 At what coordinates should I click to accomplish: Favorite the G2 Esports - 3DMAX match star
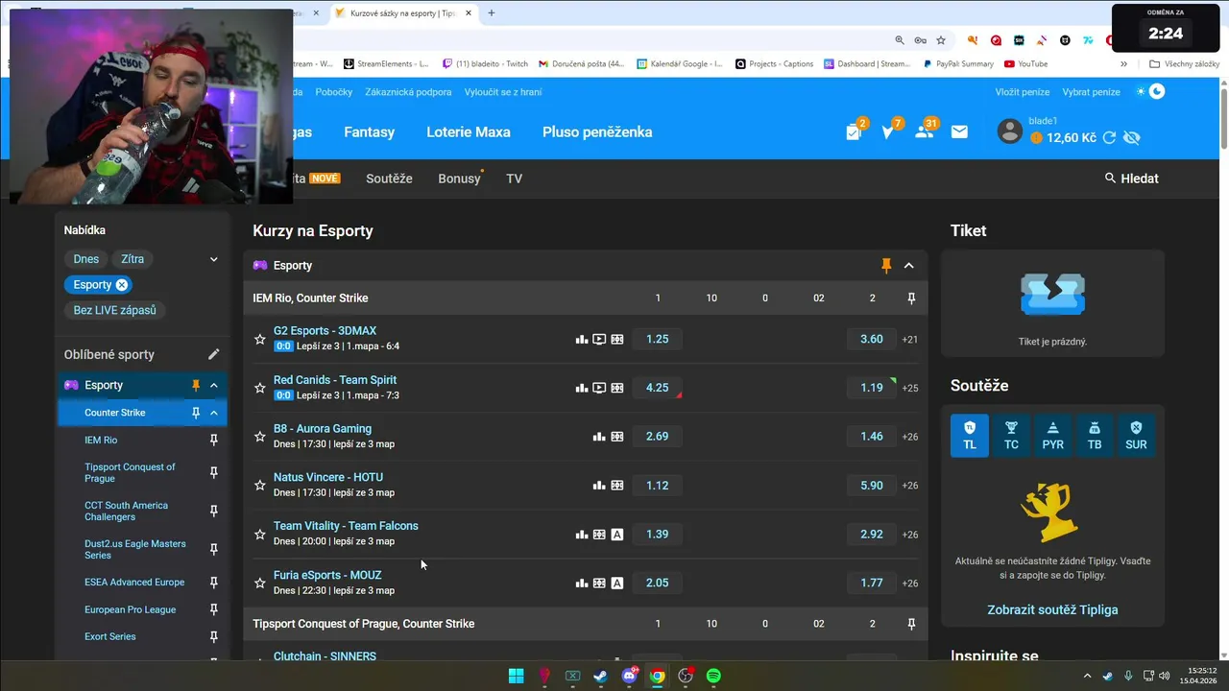(259, 339)
